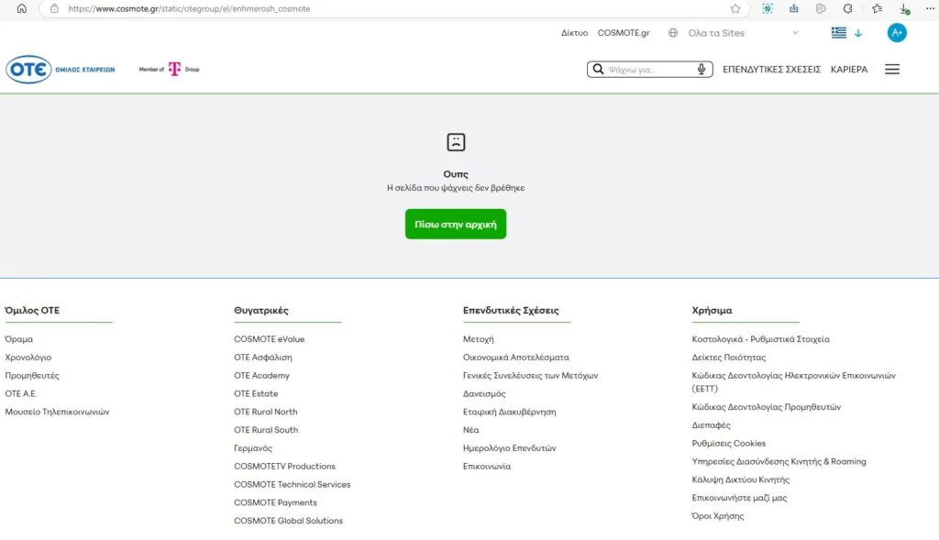Click the Member of T Group logo

pos(169,70)
